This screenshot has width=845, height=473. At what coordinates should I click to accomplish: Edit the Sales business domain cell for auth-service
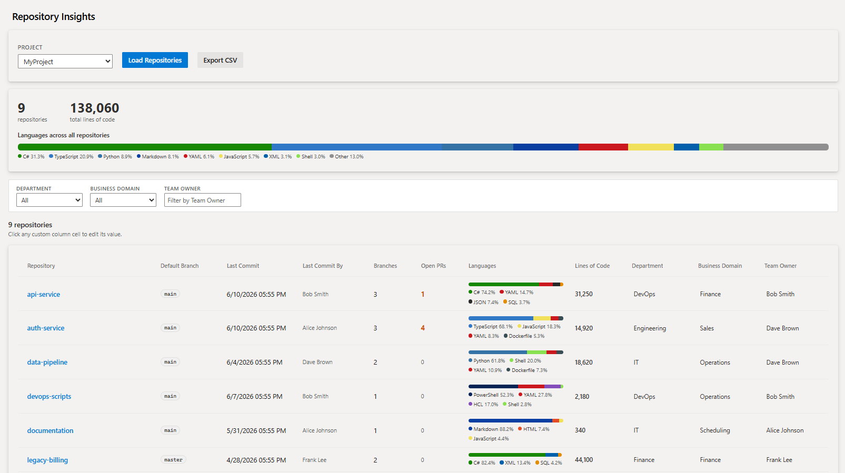tap(707, 328)
